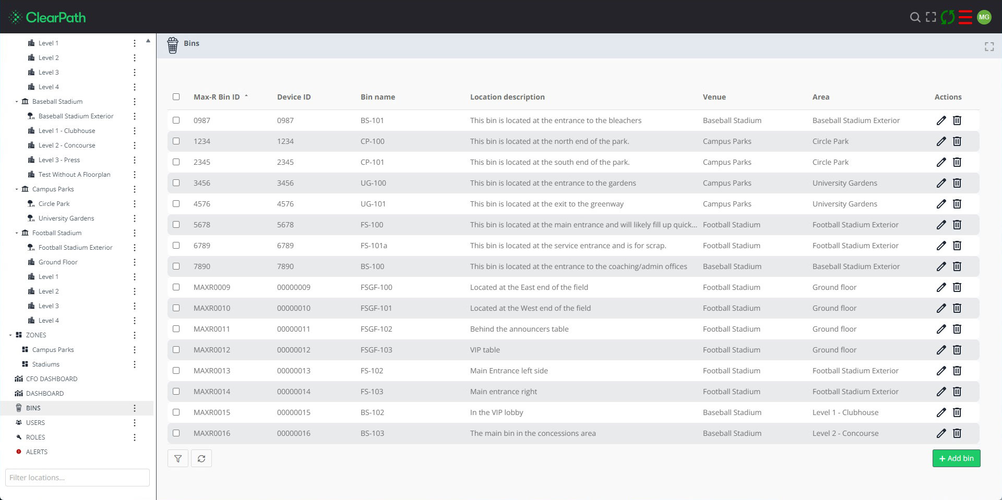The height and width of the screenshot is (500, 1002).
Task: Open the DASHBOARD page
Action: coord(45,394)
